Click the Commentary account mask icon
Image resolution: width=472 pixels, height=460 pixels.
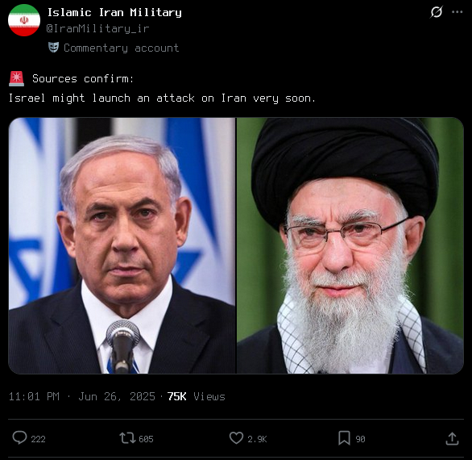click(53, 48)
